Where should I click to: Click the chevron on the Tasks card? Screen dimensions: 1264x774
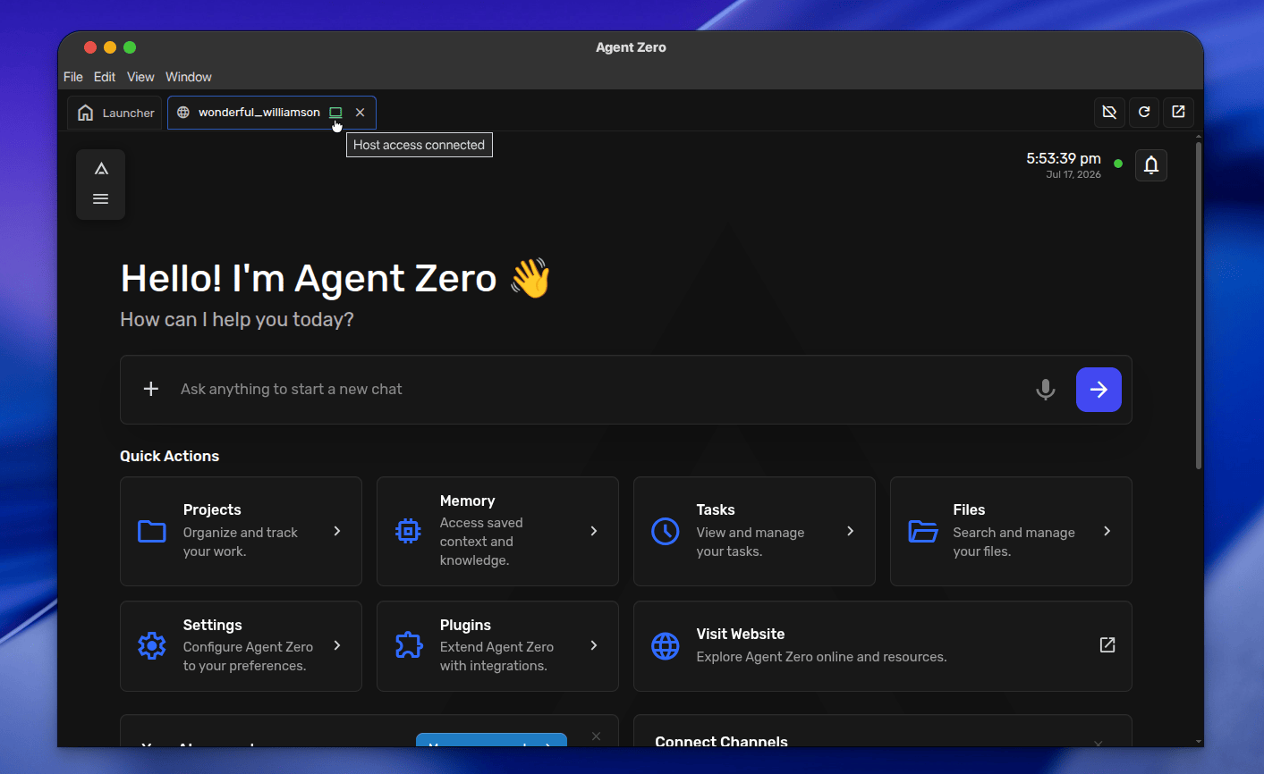[851, 531]
